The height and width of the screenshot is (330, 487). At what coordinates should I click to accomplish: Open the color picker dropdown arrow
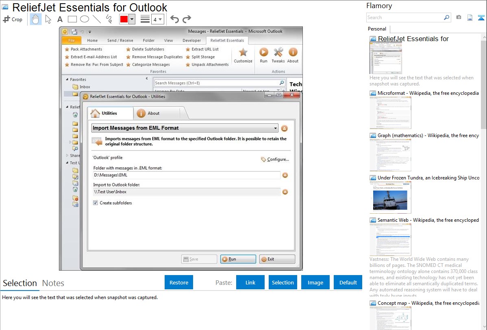point(132,19)
